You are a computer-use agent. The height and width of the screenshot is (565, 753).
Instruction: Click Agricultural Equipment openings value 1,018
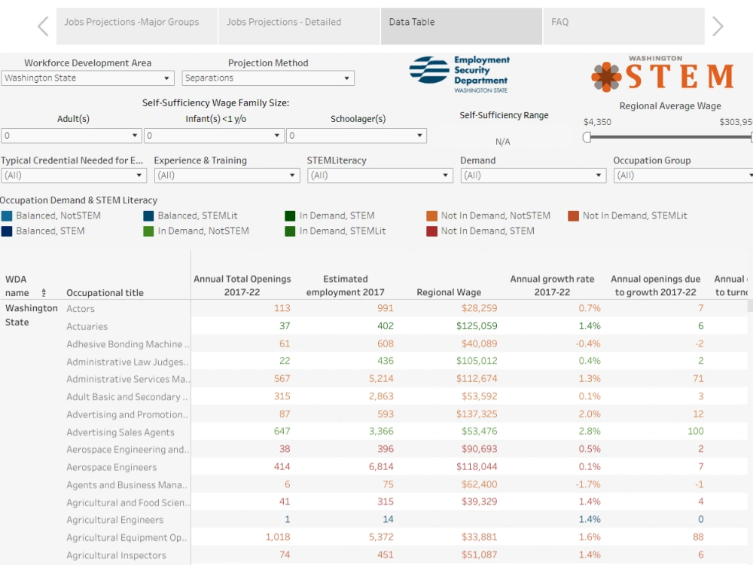click(x=278, y=537)
